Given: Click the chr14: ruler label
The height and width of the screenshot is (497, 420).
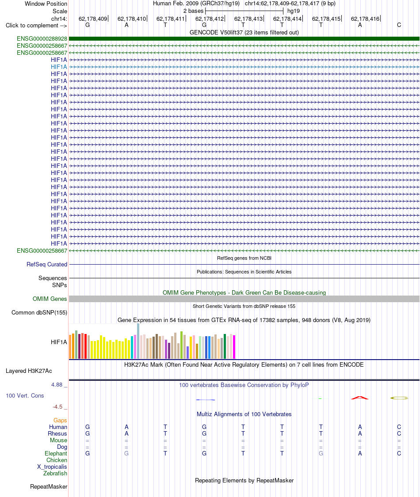Looking at the screenshot, I should click(x=59, y=19).
